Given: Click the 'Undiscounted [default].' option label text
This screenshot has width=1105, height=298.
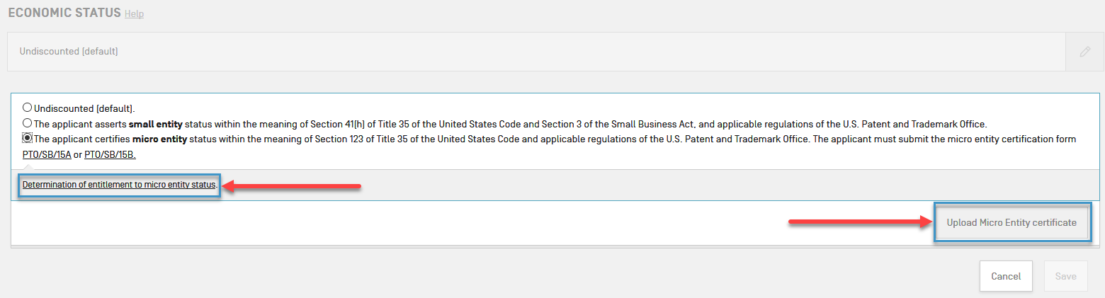Looking at the screenshot, I should [x=84, y=109].
